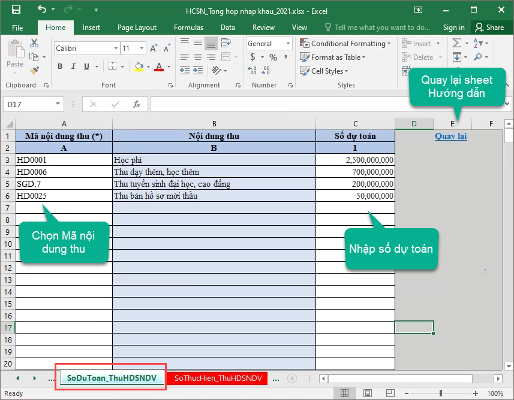Click Increase Font Size icon
This screenshot has width=514, height=400.
[154, 49]
